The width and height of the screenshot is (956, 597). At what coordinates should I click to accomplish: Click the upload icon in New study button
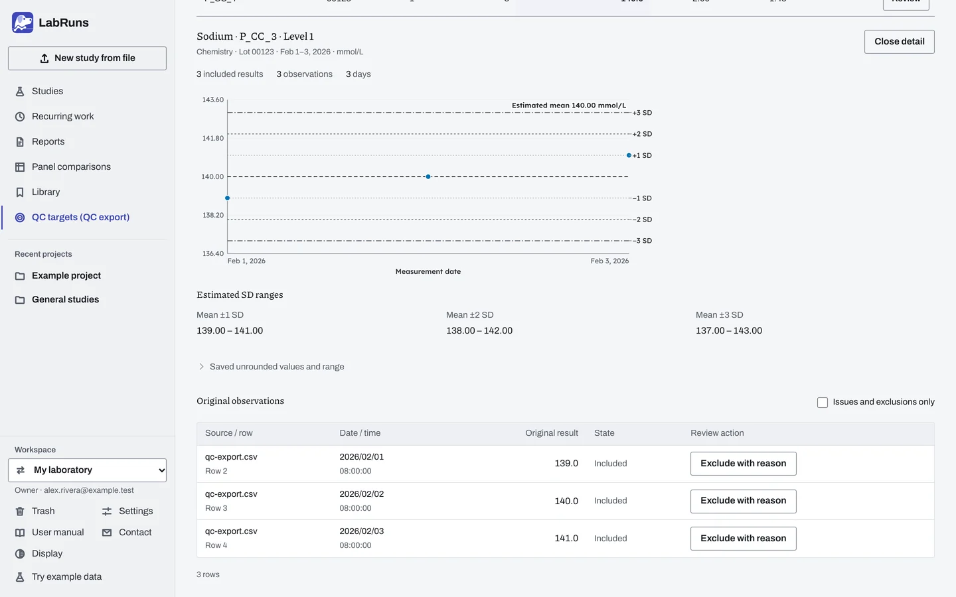click(44, 58)
